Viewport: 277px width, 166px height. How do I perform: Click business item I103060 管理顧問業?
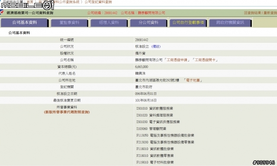151,129
